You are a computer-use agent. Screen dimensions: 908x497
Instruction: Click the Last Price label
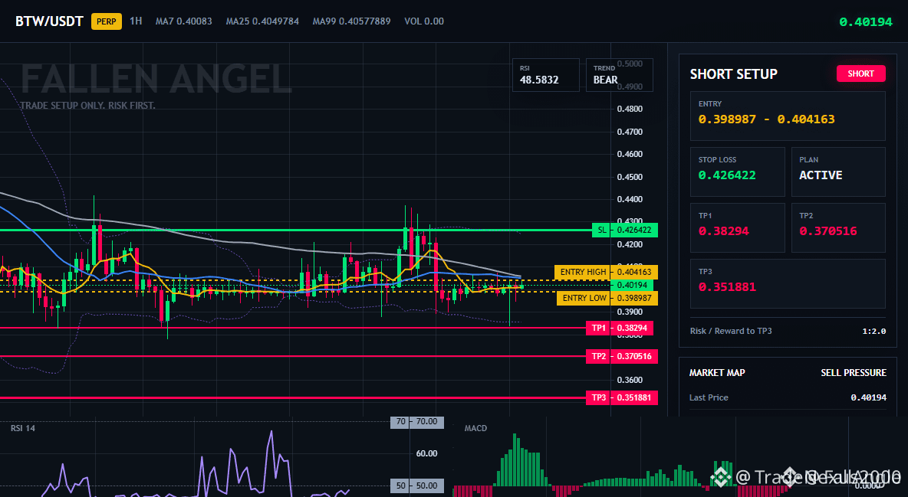[709, 397]
